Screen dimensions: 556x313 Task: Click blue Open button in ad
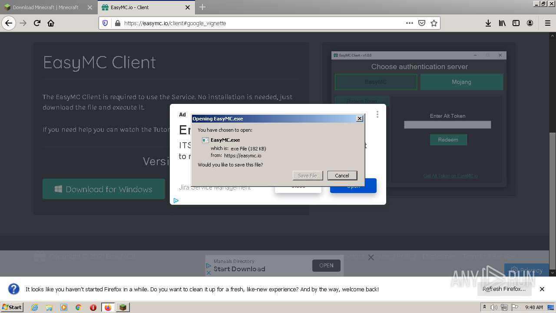point(353,186)
